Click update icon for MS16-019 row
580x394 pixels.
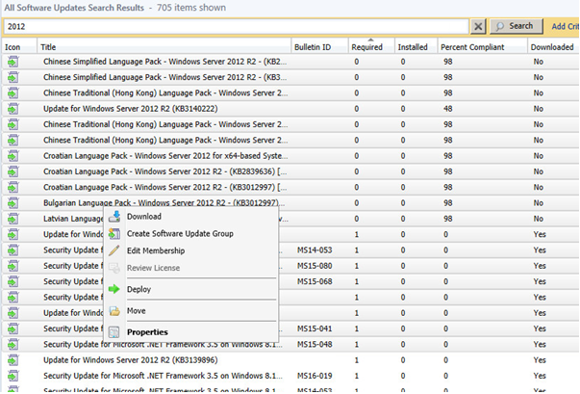point(13,376)
